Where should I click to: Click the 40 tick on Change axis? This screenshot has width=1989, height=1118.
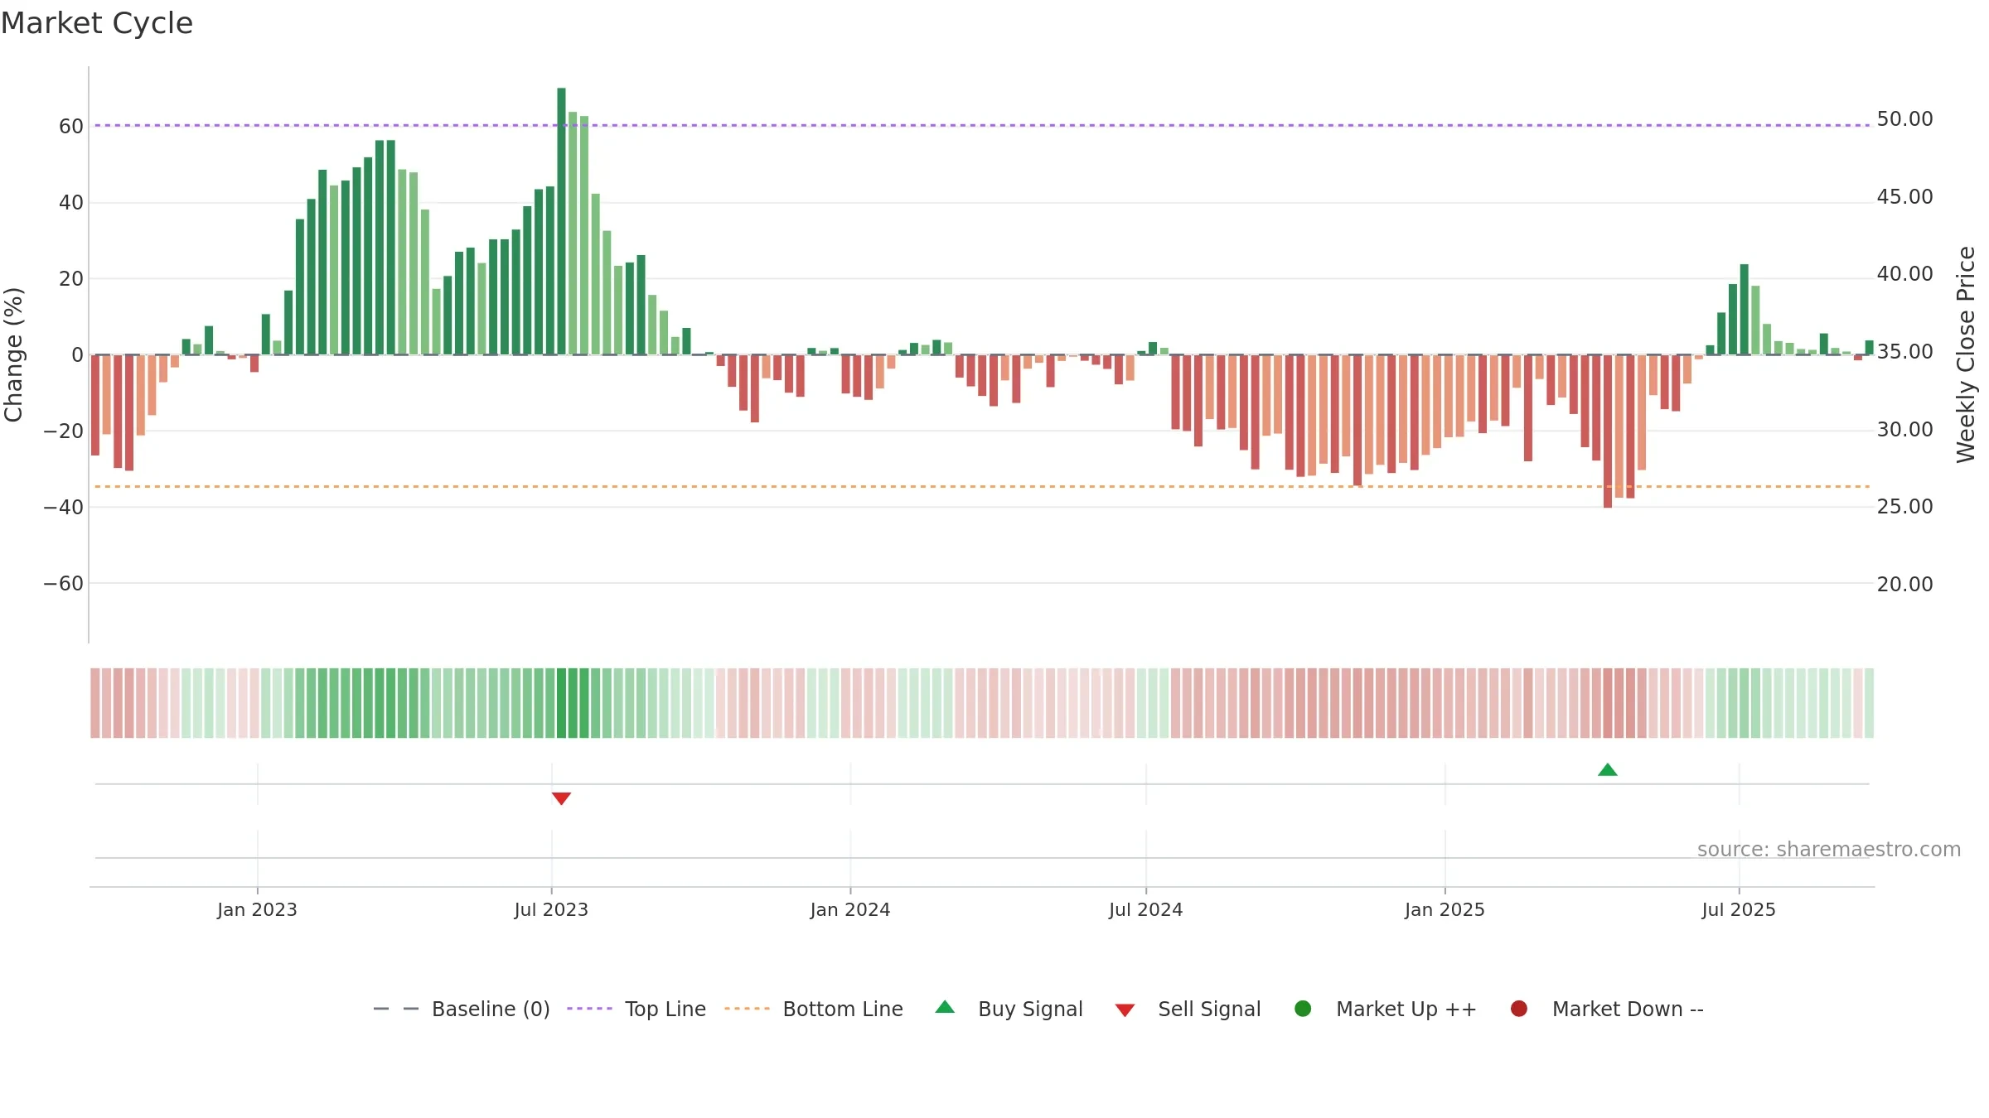[x=71, y=203]
